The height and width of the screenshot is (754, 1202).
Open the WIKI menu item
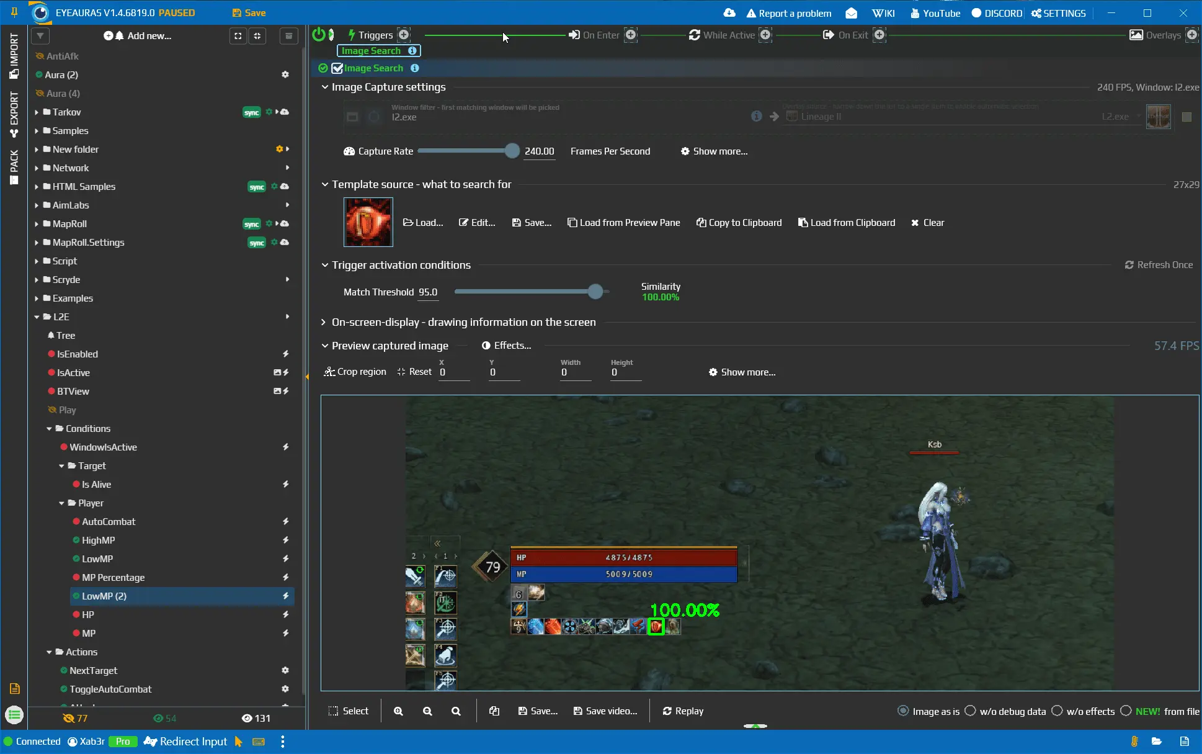click(x=883, y=13)
